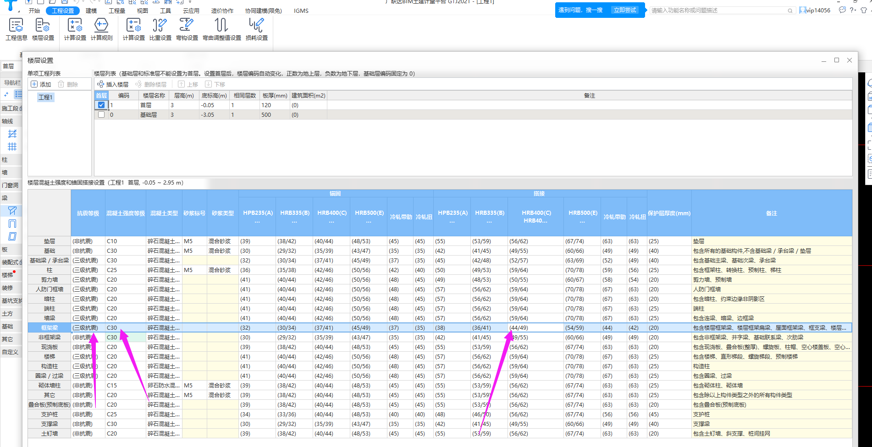
Task: Click 垫层 砂浆类型 混合砂浆 cell
Action: point(222,241)
